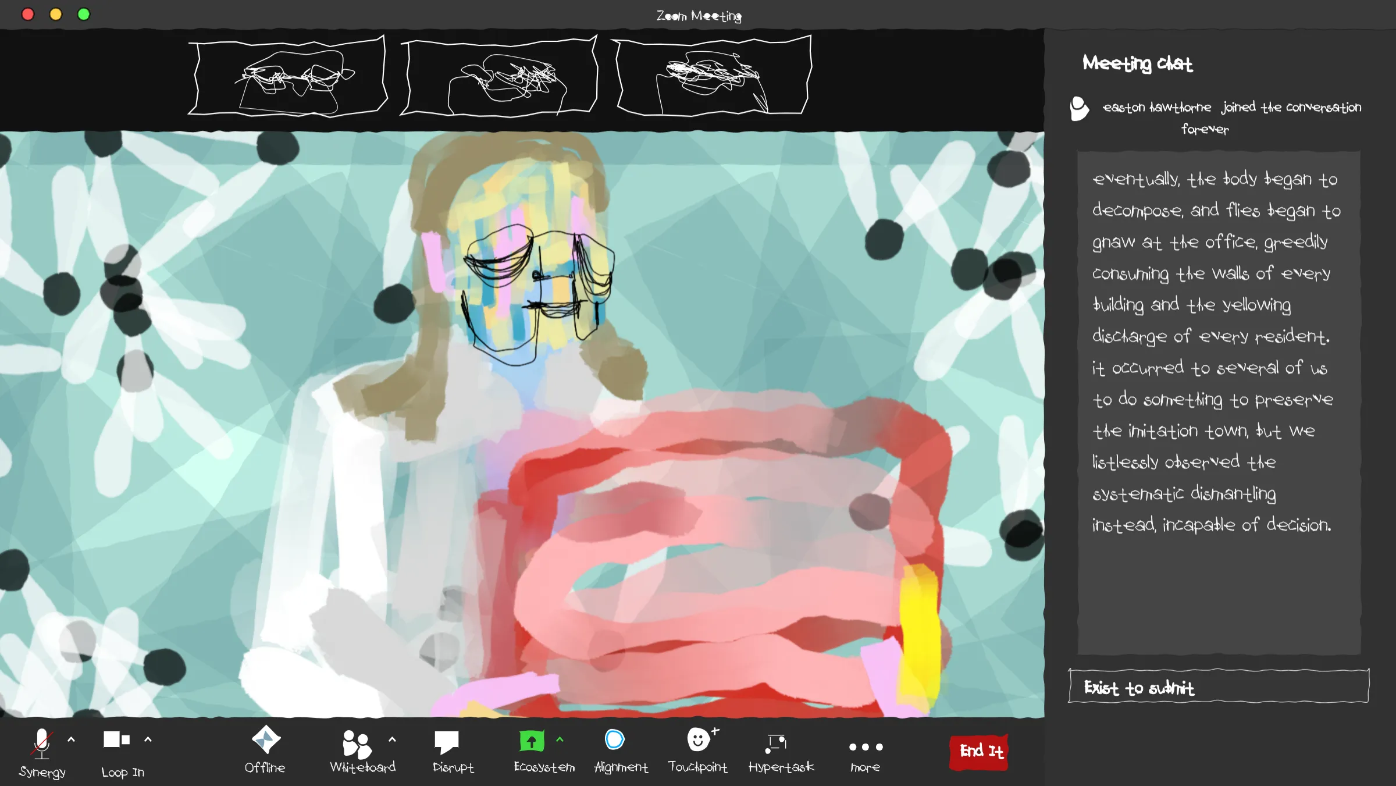The height and width of the screenshot is (786, 1396).
Task: Click the easton hawthorne avatar icon
Action: pos(1079,108)
